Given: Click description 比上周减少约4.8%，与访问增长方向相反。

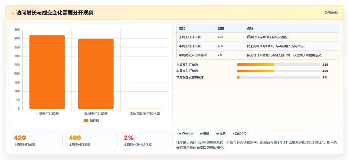Looking at the screenshot, I should [x=276, y=46].
